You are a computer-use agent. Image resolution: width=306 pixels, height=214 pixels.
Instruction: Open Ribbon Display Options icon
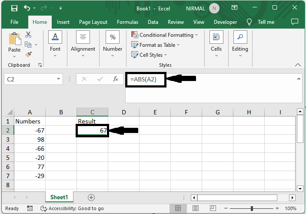click(x=234, y=8)
